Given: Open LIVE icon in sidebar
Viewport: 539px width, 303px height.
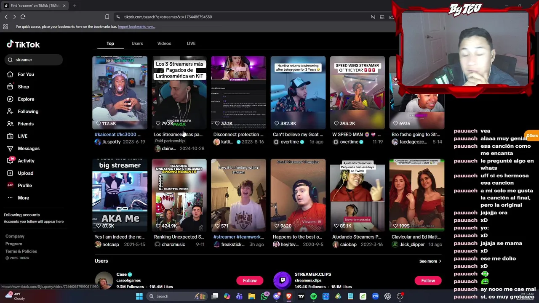Looking at the screenshot, I should 10,136.
